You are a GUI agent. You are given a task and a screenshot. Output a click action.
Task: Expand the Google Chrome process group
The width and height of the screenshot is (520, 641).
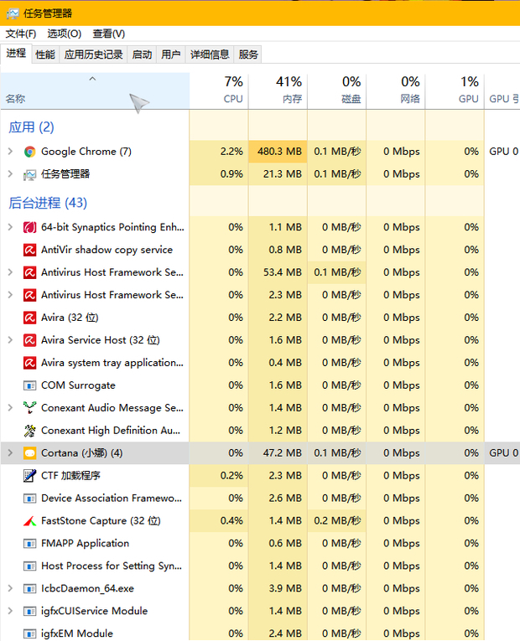[10, 152]
